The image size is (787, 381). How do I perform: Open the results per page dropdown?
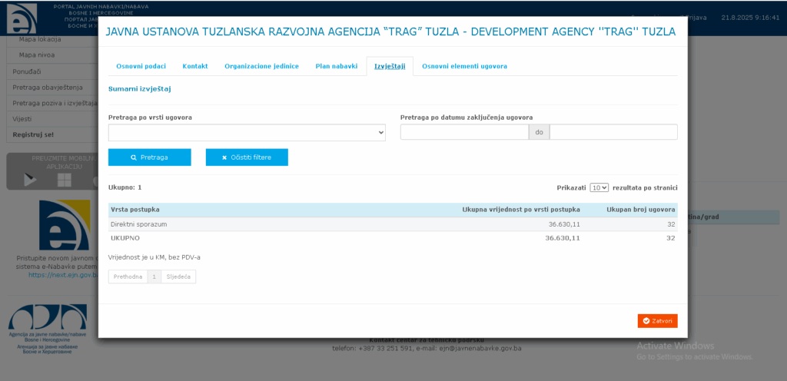click(599, 187)
